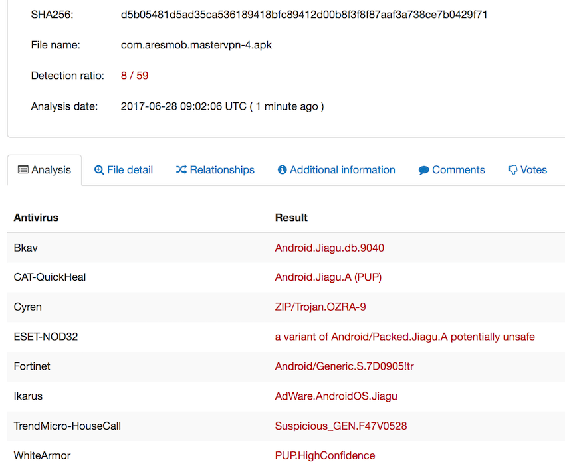
Task: Click the Analysis tab list icon
Action: point(23,169)
